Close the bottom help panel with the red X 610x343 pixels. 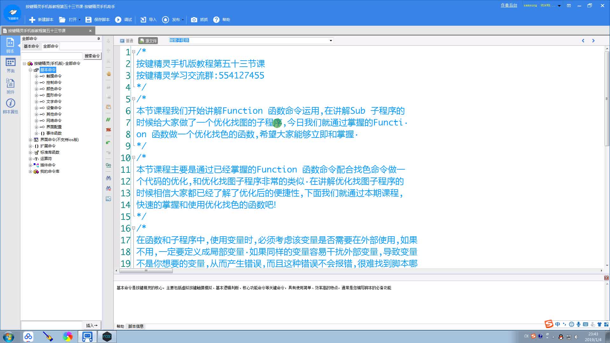(x=606, y=278)
